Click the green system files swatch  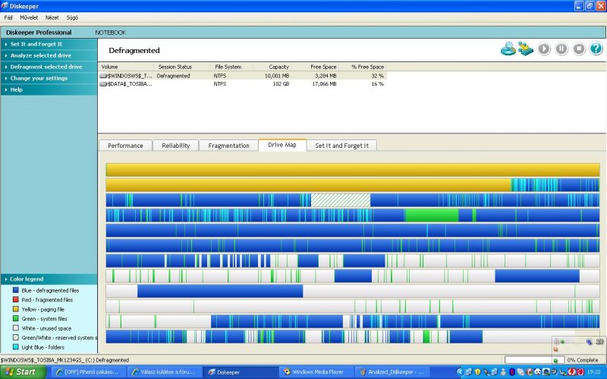(15, 318)
